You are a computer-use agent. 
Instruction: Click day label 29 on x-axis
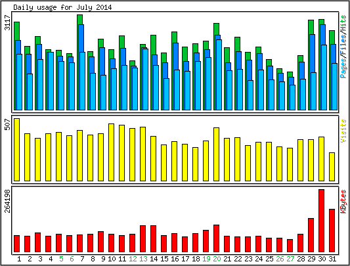pyautogui.click(x=311, y=259)
